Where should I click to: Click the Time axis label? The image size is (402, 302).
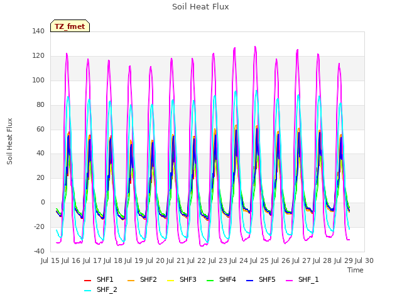(x=356, y=270)
